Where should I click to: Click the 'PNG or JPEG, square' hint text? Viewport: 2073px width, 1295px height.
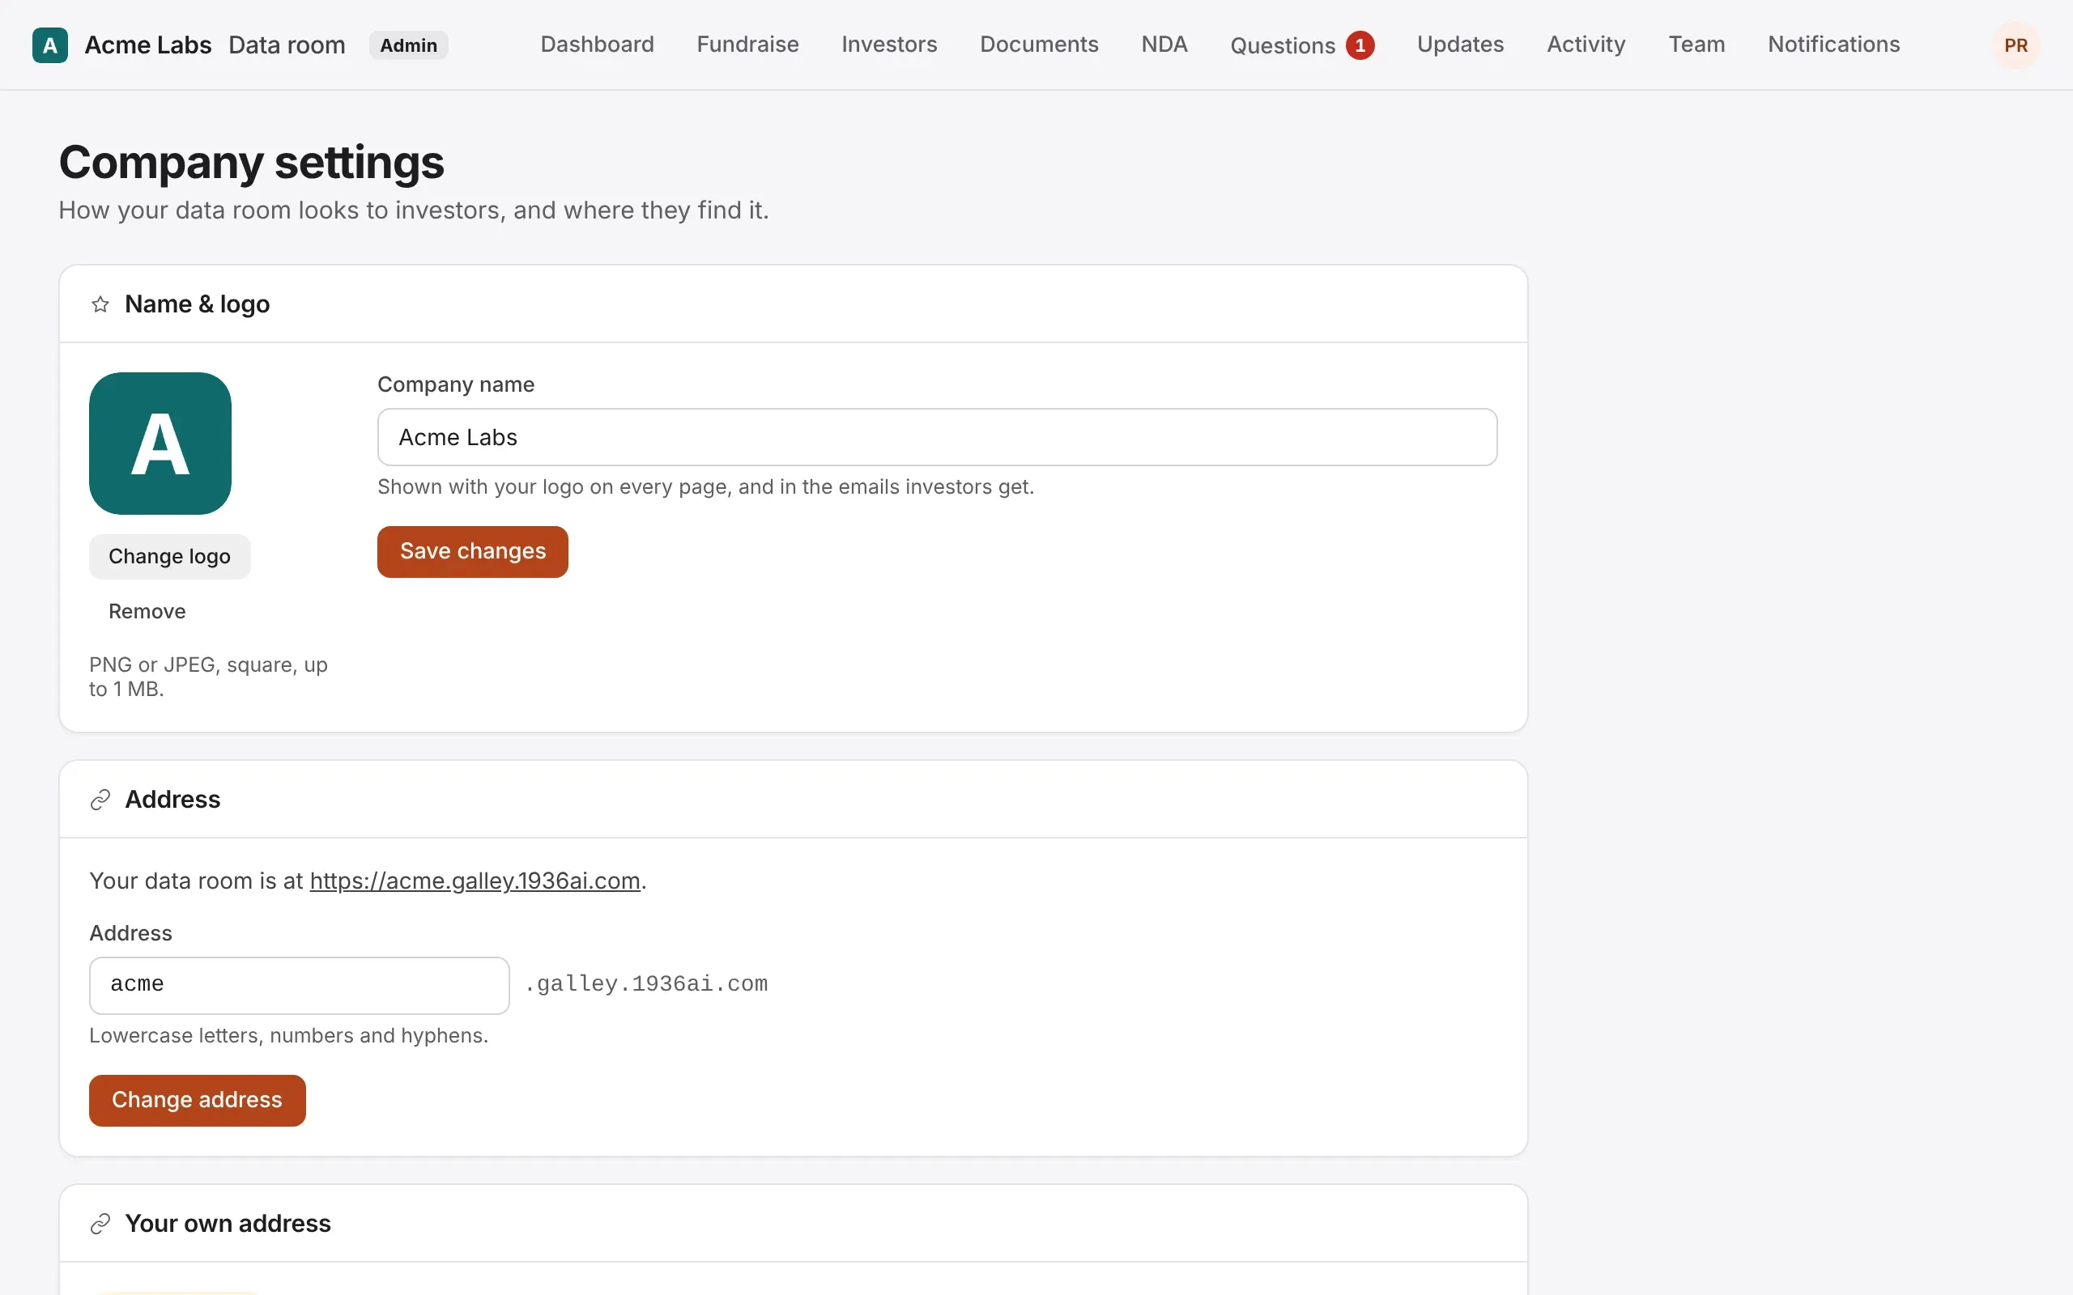pos(208,677)
